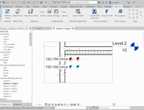Toggle Sun Path icon in view control bar
This screenshot has height=110, width=144.
coord(52,105)
